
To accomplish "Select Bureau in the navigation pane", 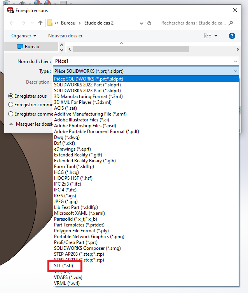I will (x=32, y=47).
